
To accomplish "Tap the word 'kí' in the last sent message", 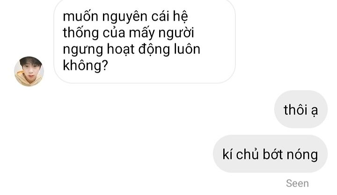I will click(227, 154).
